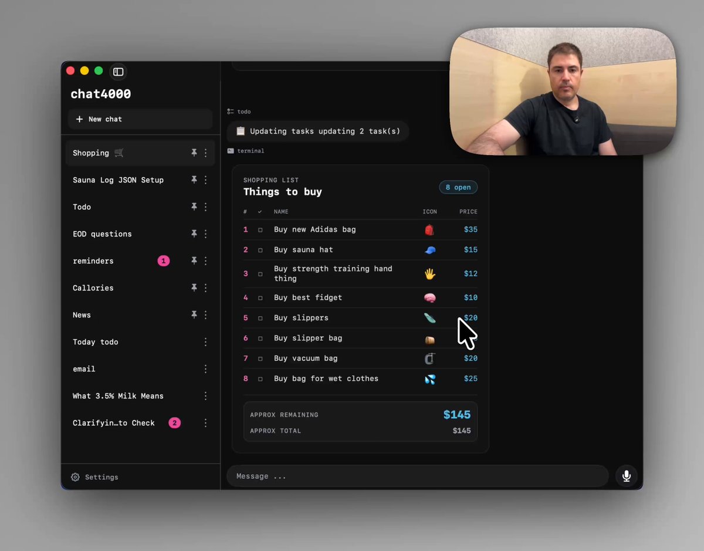Click the microphone voice input button
The height and width of the screenshot is (551, 704).
[627, 476]
